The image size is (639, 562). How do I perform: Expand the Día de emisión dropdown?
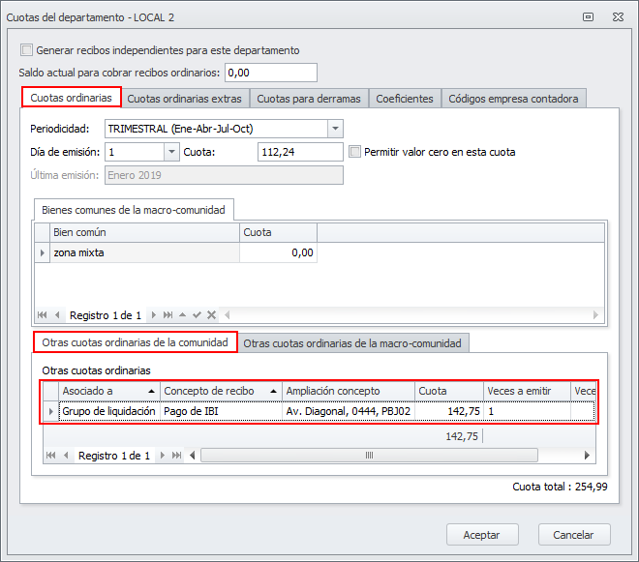click(172, 152)
